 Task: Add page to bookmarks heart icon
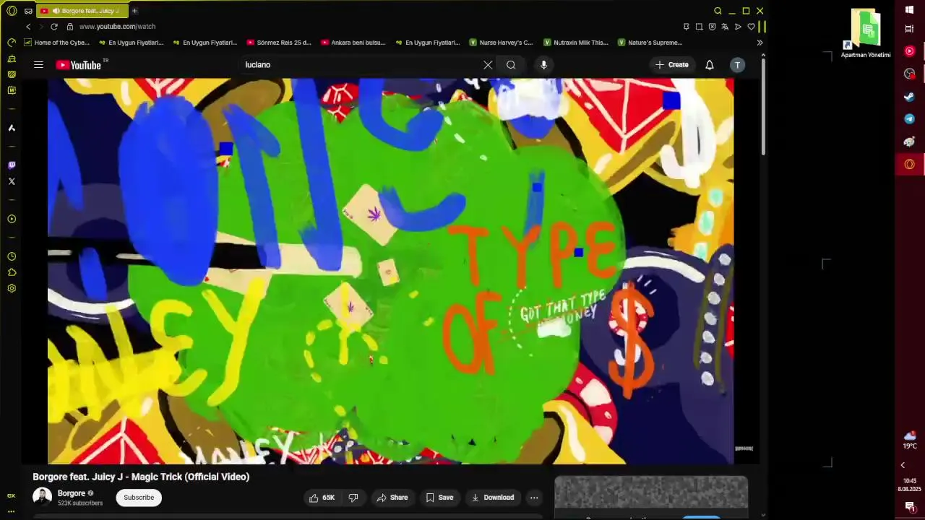click(751, 27)
